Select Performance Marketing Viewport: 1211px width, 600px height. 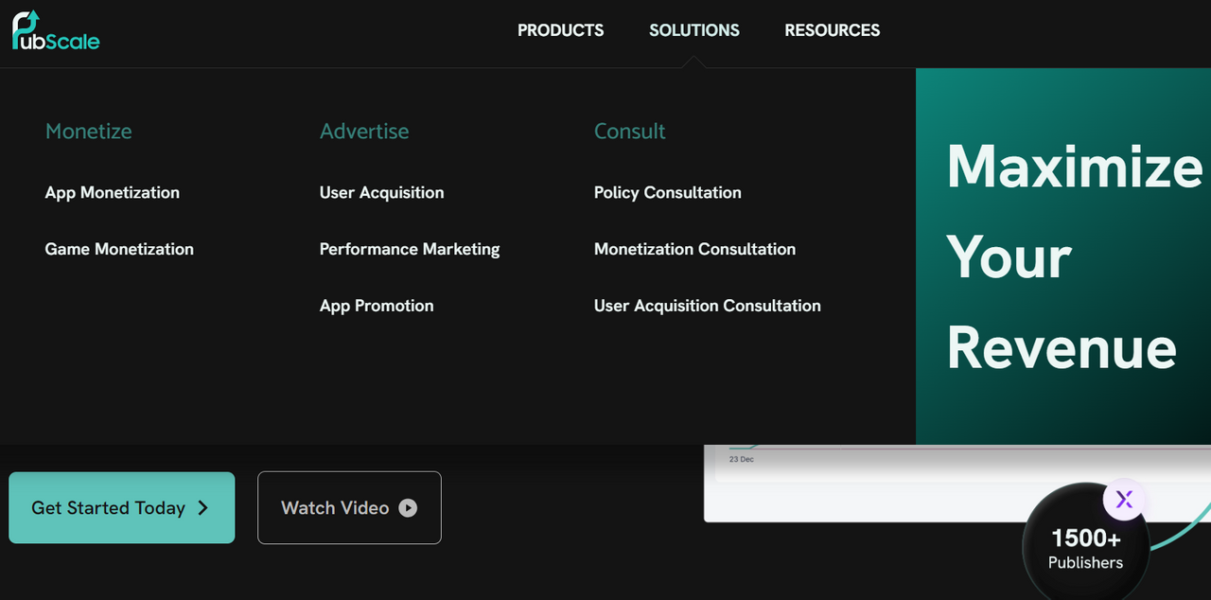[x=410, y=249]
